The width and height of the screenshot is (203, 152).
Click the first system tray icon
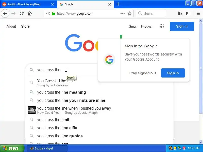click(x=170, y=148)
